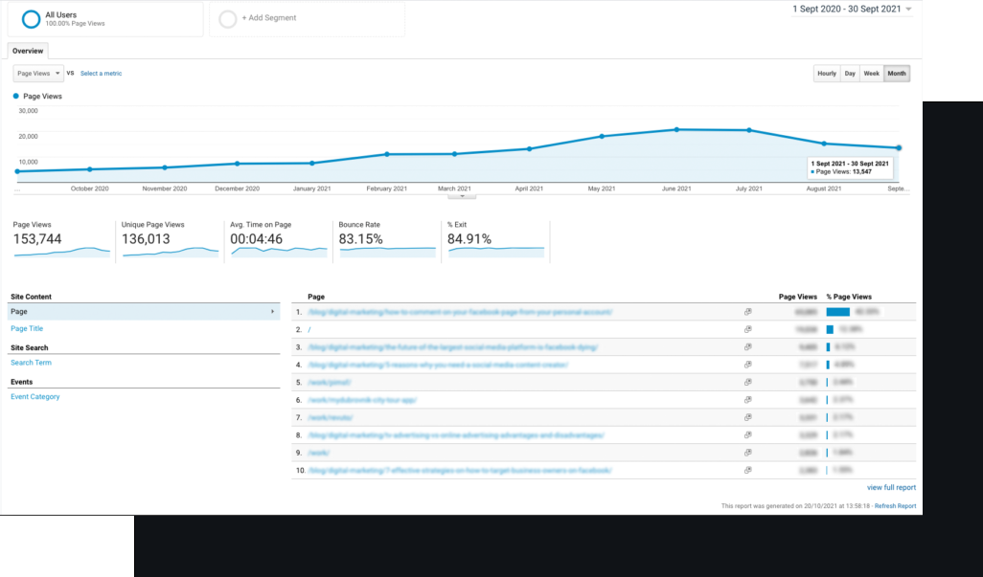Open external link icon for row 8
The width and height of the screenshot is (983, 577).
click(748, 434)
